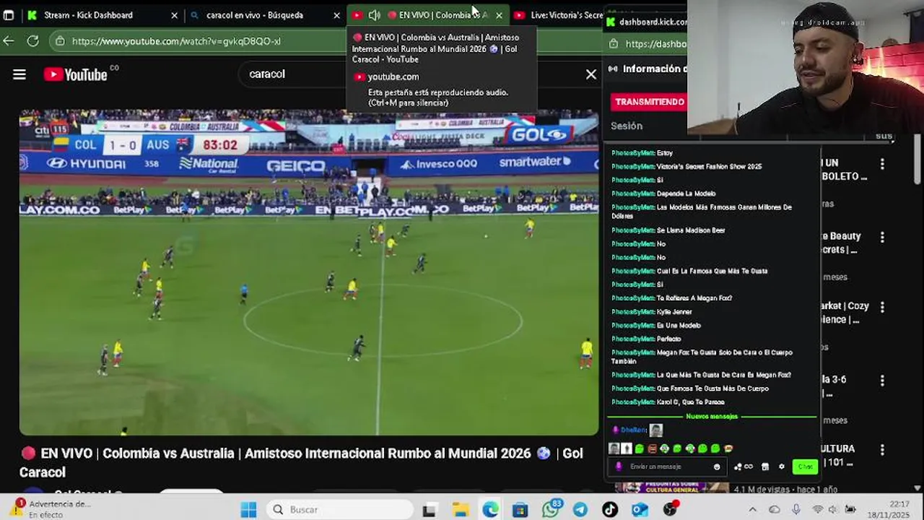
Task: Open the Kick chat shop icon
Action: point(765,467)
